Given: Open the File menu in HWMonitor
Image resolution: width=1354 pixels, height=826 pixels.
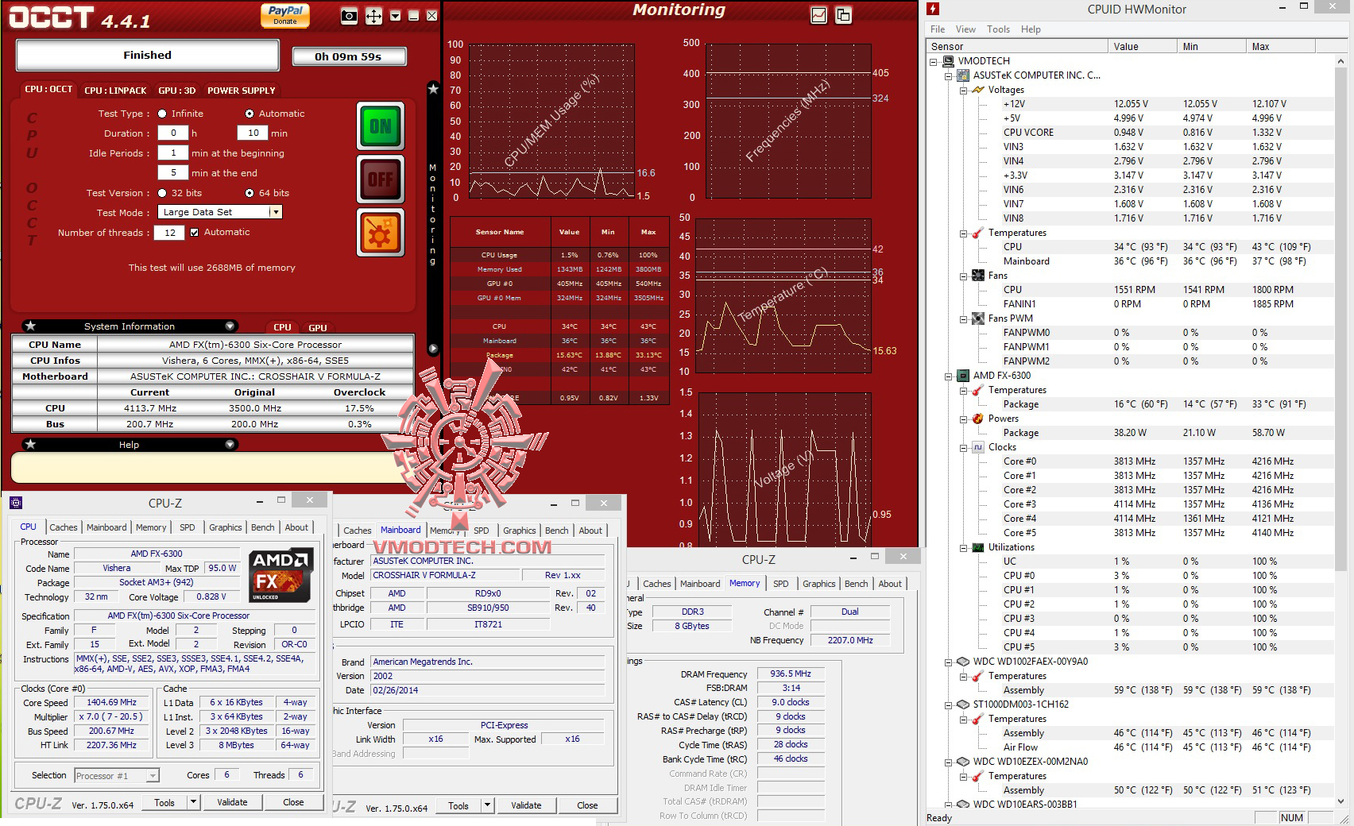Looking at the screenshot, I should (938, 29).
